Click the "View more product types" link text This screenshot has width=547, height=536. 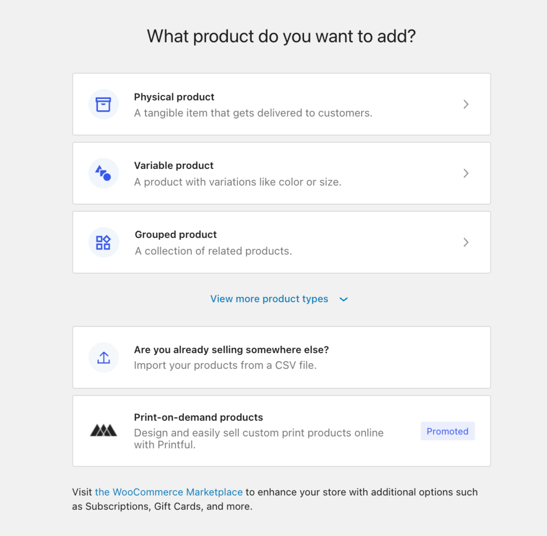(x=269, y=299)
